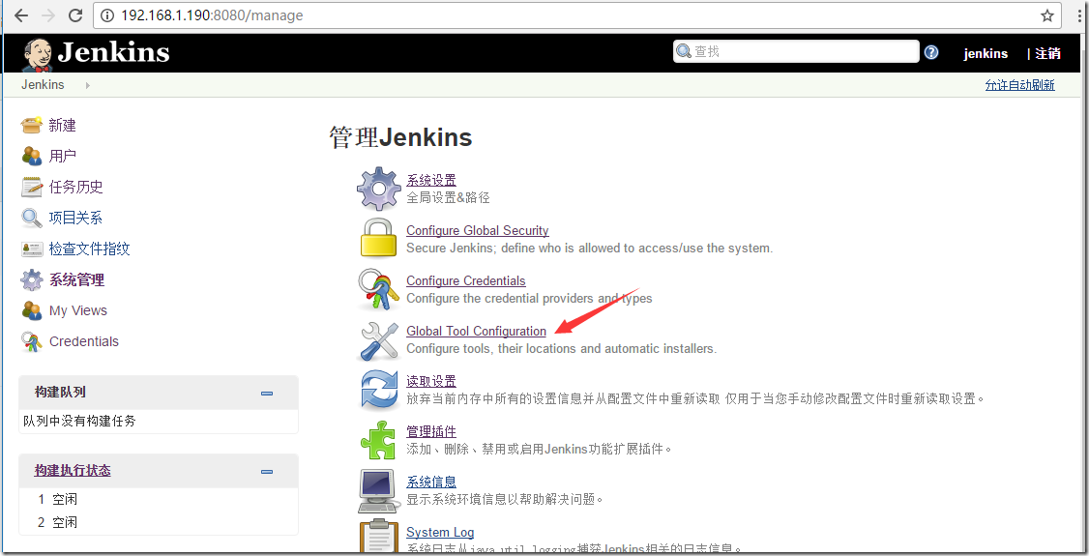
Task: Open Global Tool Configuration link
Action: pos(476,331)
